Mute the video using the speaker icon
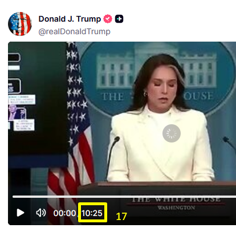Screen dimensions: 236x228 [x=41, y=213]
